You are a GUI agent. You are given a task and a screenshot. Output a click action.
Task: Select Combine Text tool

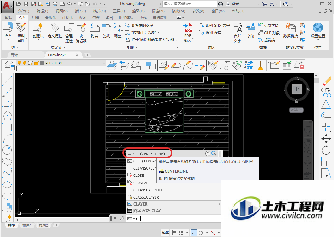(237, 28)
